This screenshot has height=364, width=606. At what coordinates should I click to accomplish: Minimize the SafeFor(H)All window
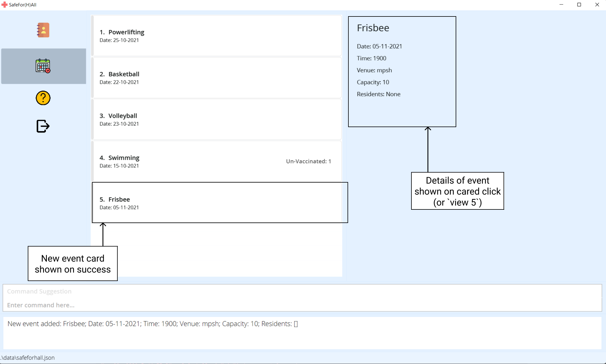click(x=561, y=5)
